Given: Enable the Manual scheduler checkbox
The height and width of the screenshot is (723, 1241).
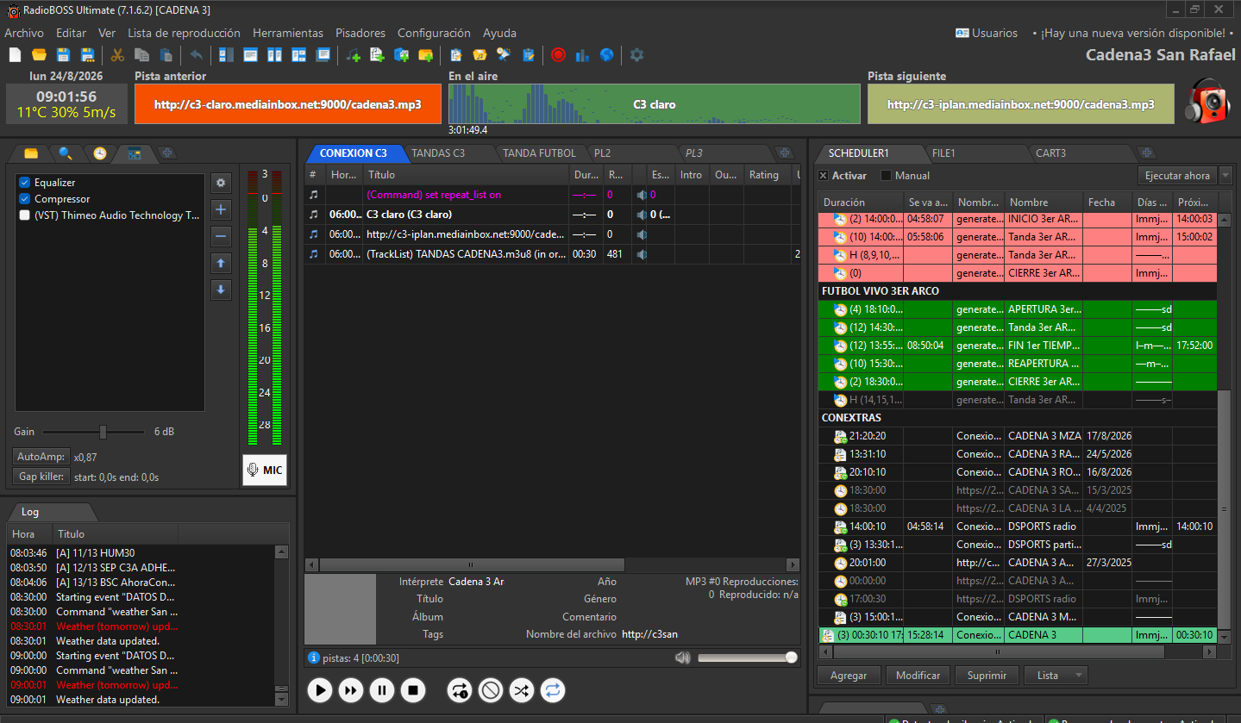Looking at the screenshot, I should pos(887,176).
